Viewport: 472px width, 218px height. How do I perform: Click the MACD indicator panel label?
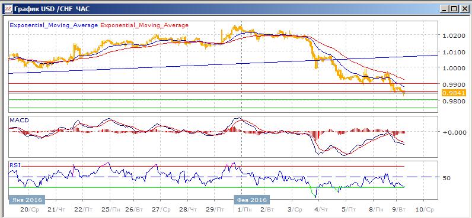pyautogui.click(x=19, y=121)
